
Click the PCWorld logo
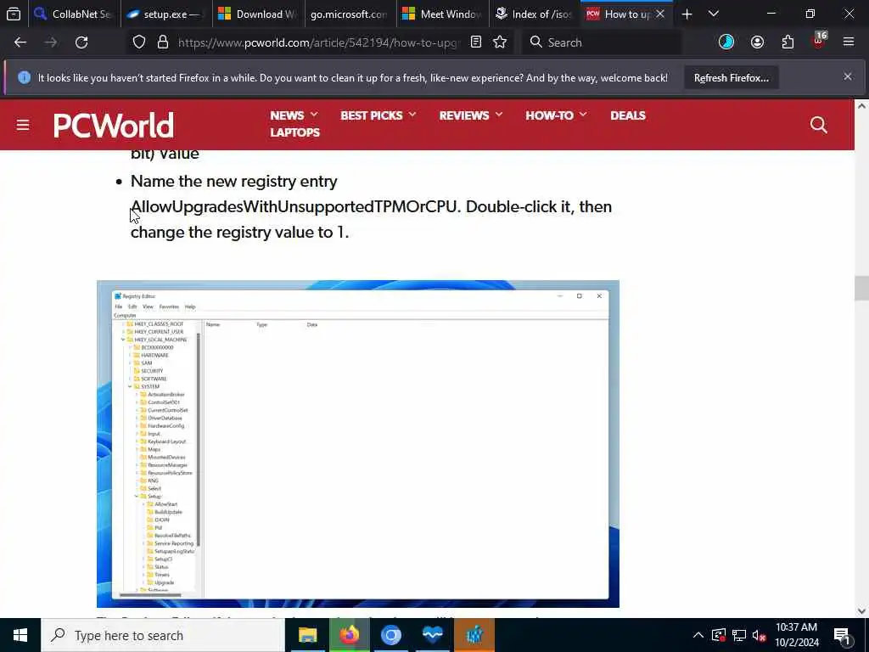pos(114,125)
